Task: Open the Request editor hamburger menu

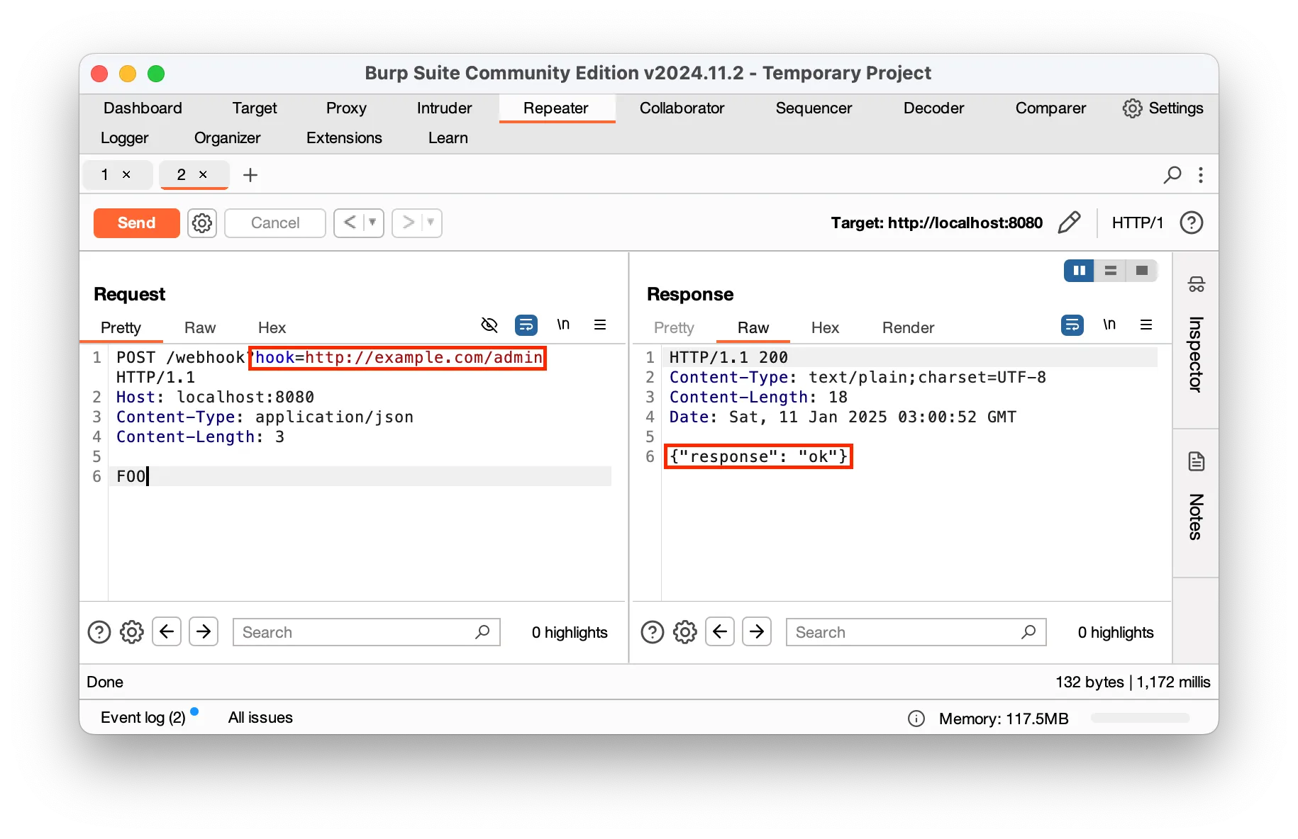Action: pos(600,325)
